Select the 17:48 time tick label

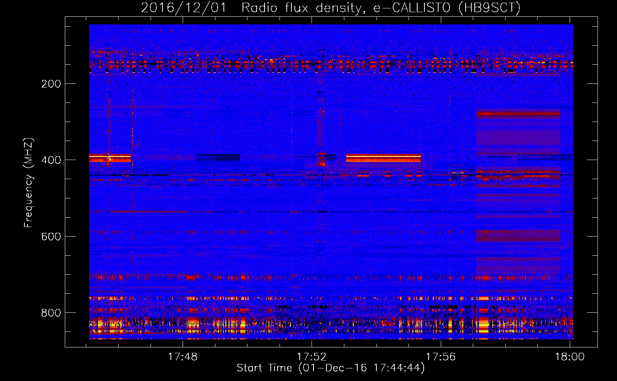(x=183, y=357)
